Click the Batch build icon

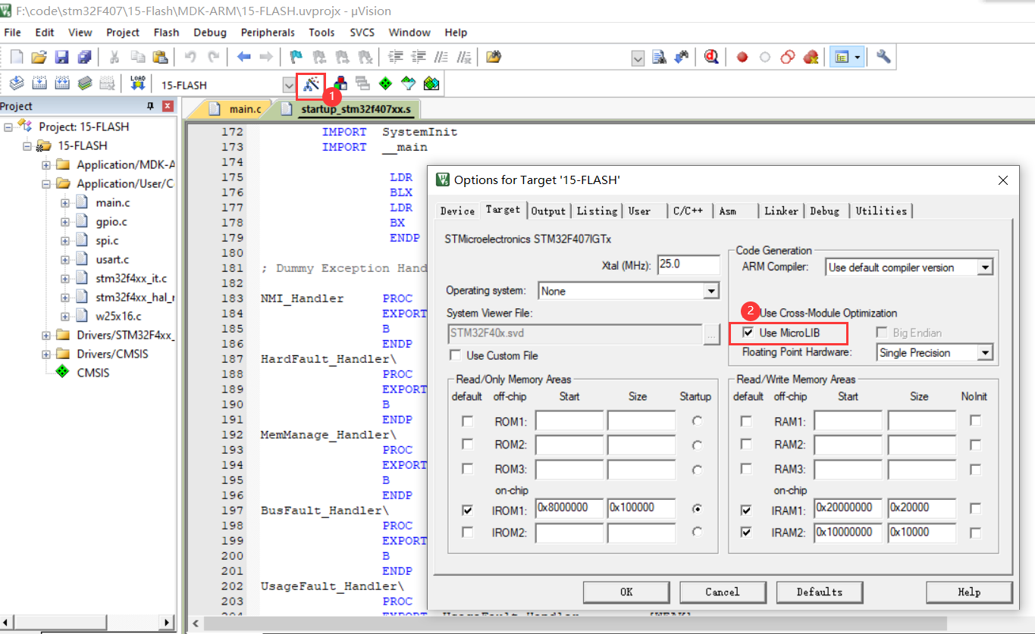point(85,83)
